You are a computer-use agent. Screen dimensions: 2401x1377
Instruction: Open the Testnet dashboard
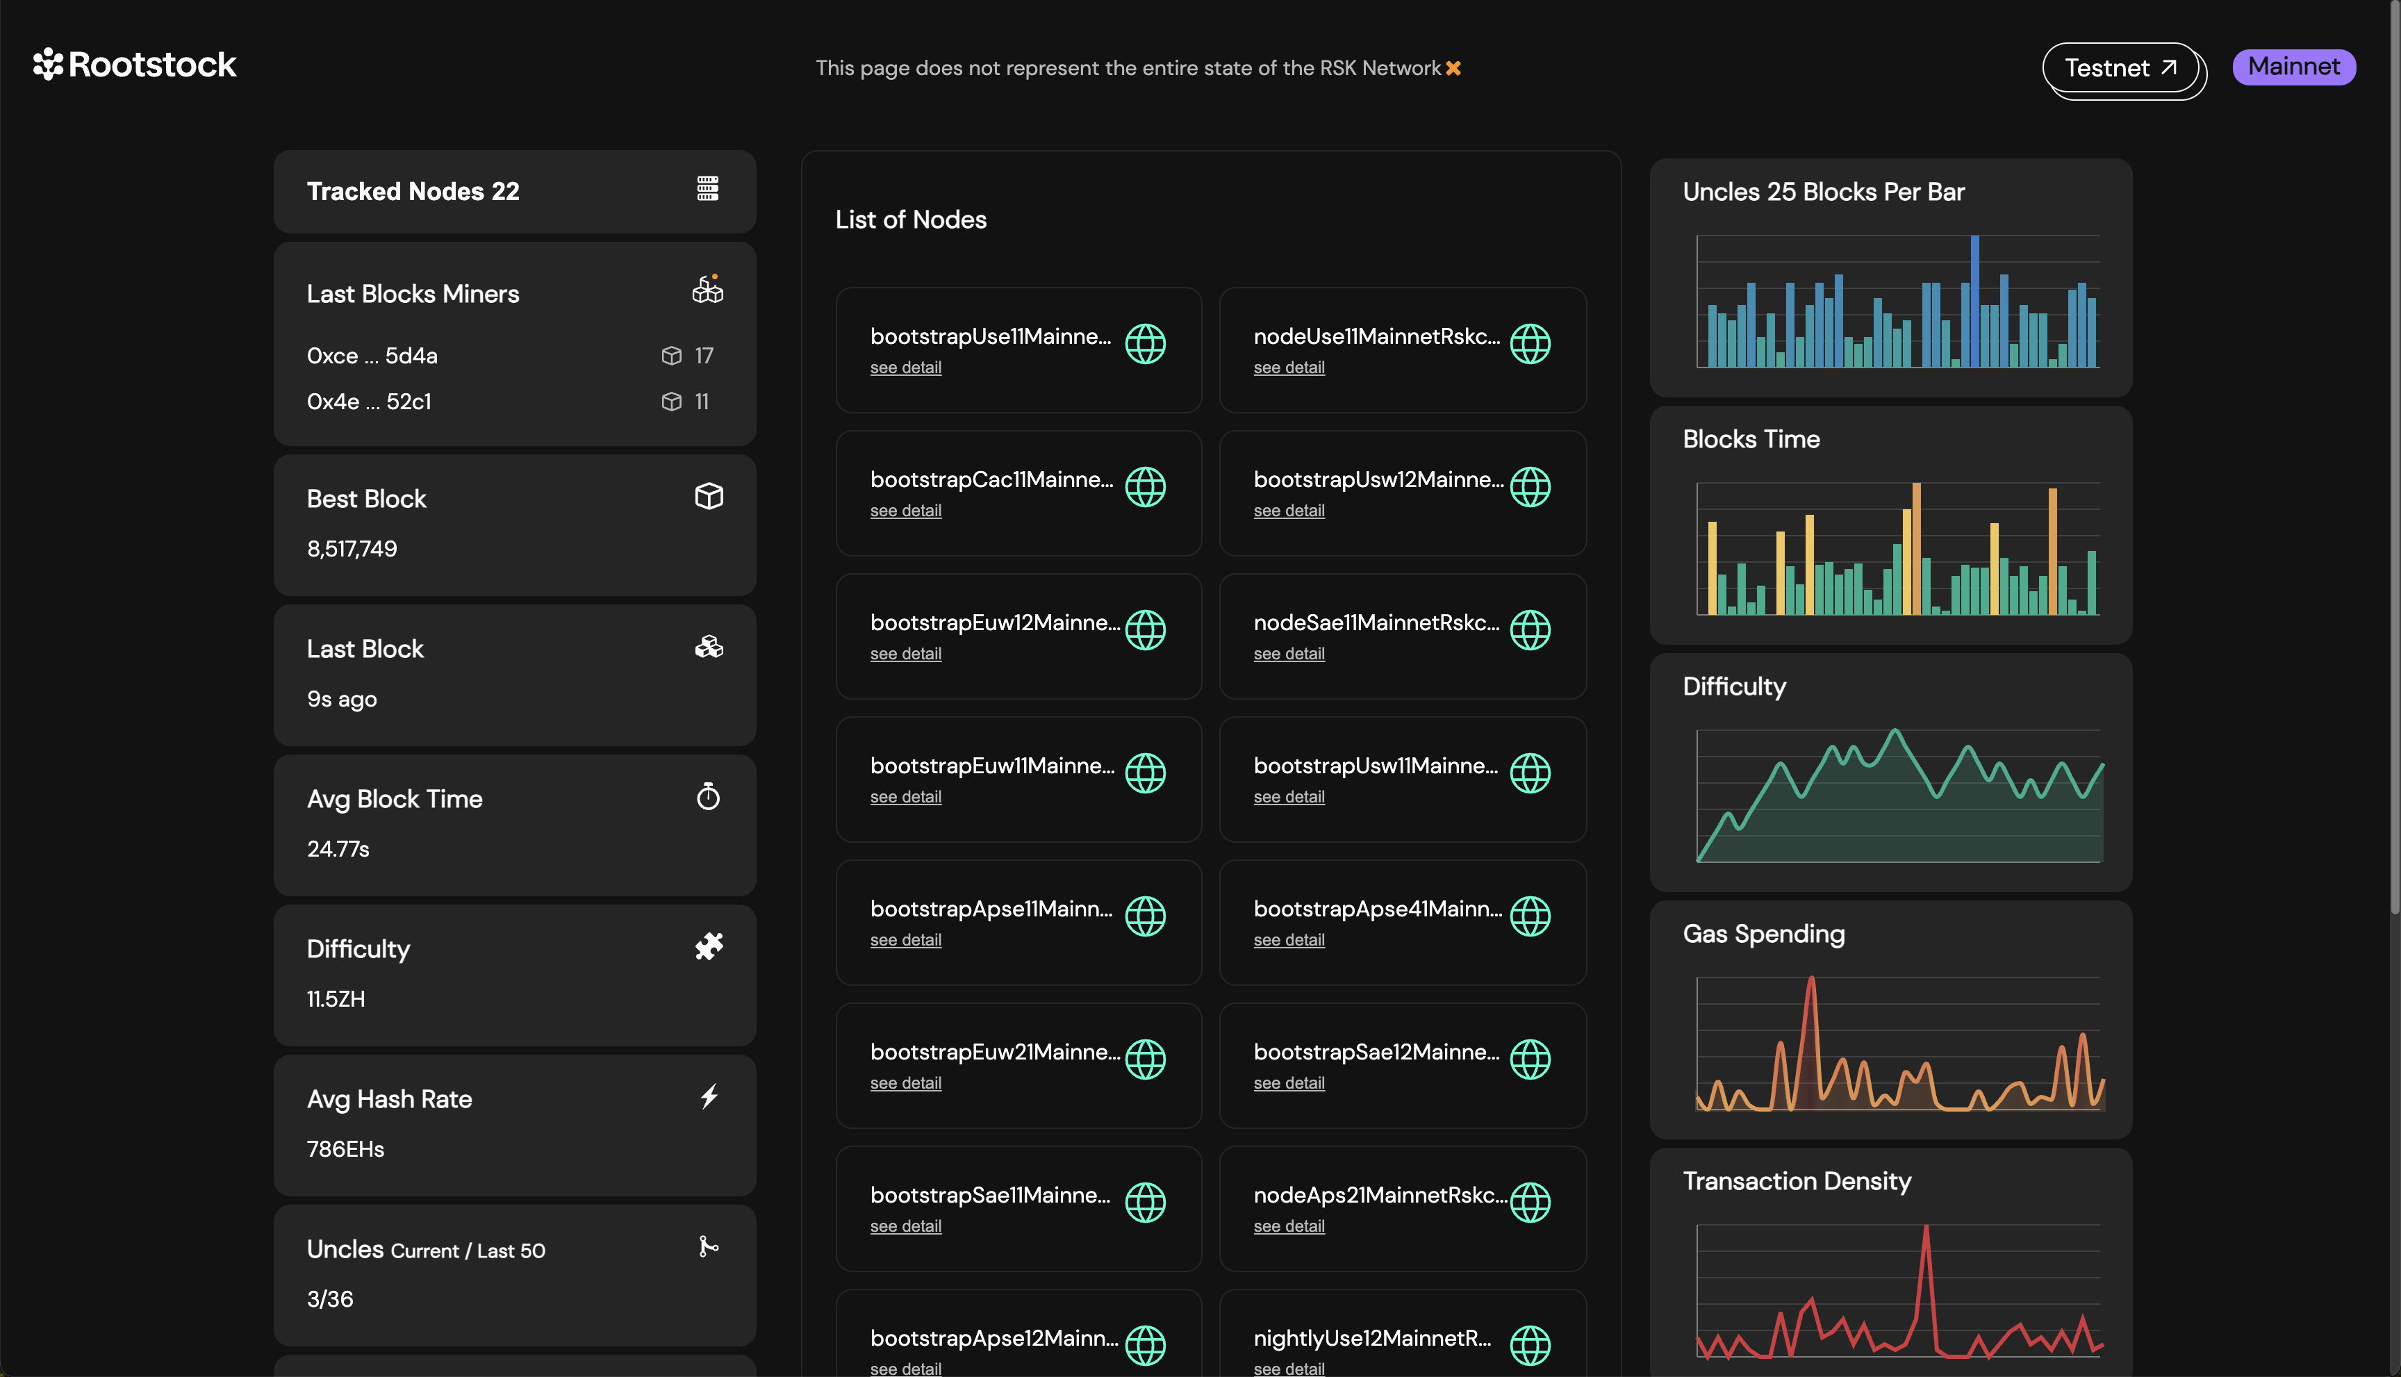pyautogui.click(x=2122, y=67)
